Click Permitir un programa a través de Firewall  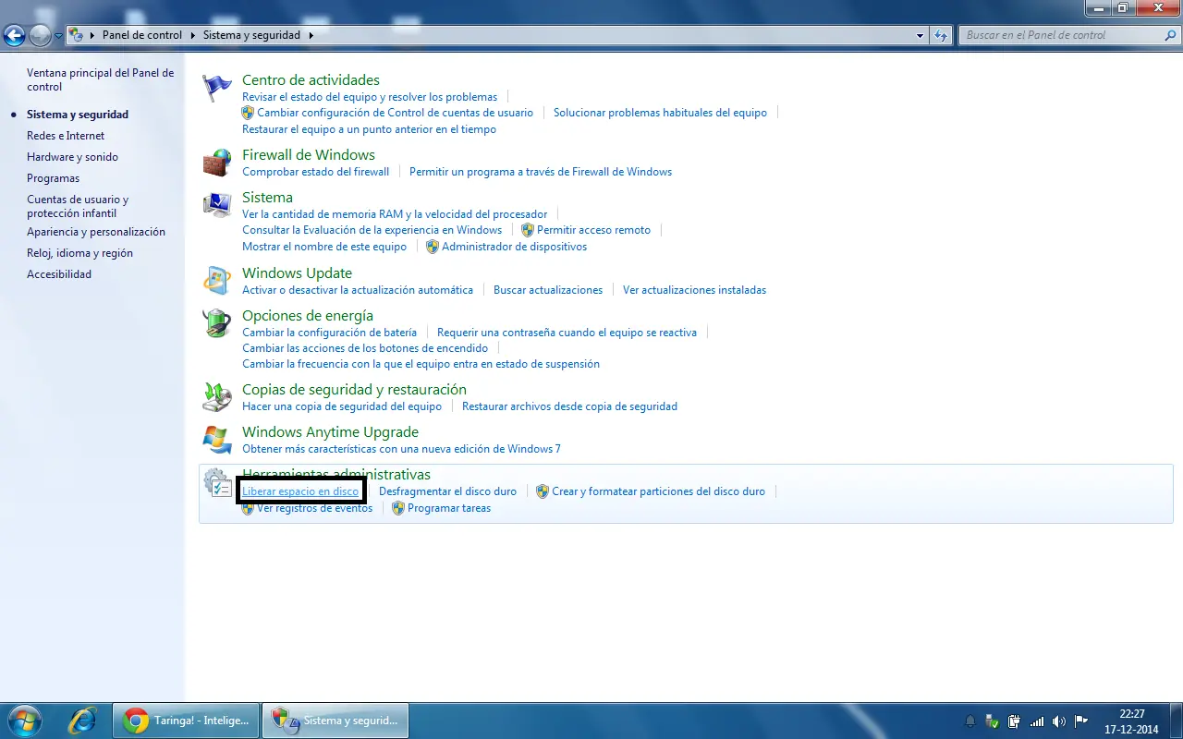[x=541, y=172]
